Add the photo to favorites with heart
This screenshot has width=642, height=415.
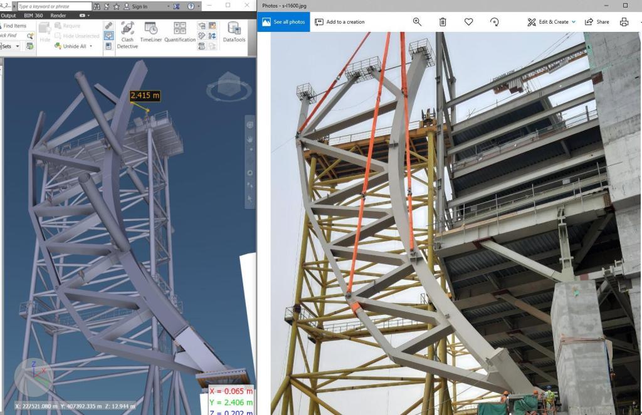click(x=468, y=22)
